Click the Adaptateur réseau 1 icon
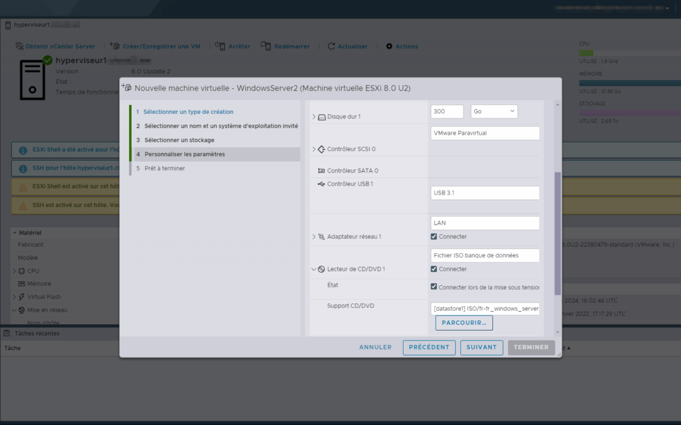681x425 pixels. 322,237
